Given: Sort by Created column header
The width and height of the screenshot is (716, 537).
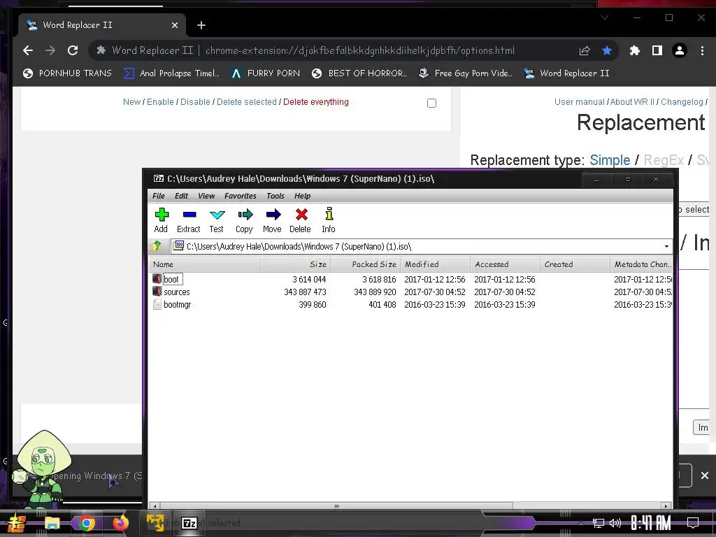Looking at the screenshot, I should [x=575, y=264].
